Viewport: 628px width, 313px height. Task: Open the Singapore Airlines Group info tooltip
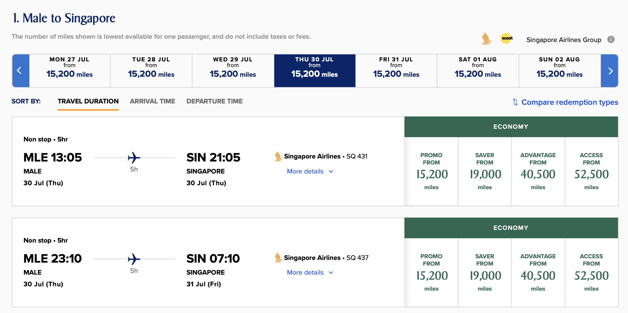point(612,39)
